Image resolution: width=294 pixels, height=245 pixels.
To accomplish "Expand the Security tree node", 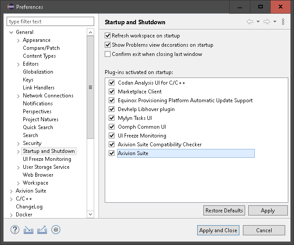I will pyautogui.click(x=18, y=144).
